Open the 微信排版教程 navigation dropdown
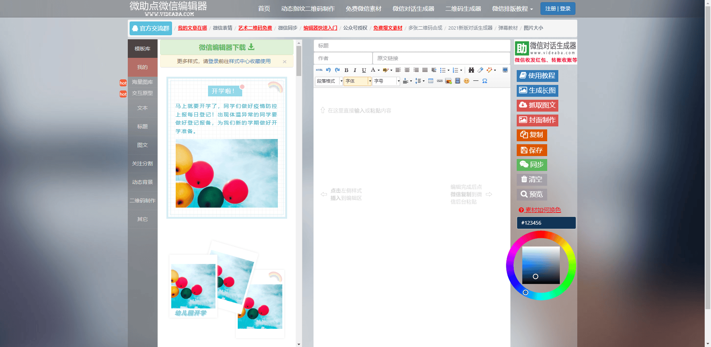Viewport: 711px width, 347px height. 512,9
